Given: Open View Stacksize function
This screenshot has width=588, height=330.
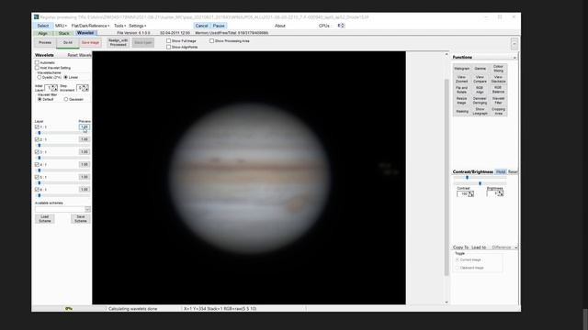Looking at the screenshot, I should [x=498, y=79].
